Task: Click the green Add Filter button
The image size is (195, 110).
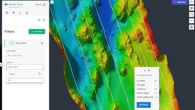Action: pyautogui.click(x=37, y=31)
